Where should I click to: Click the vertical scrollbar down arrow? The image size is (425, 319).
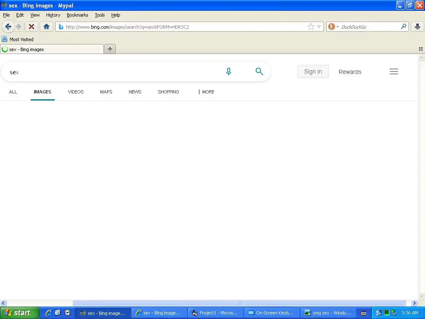[421, 296]
